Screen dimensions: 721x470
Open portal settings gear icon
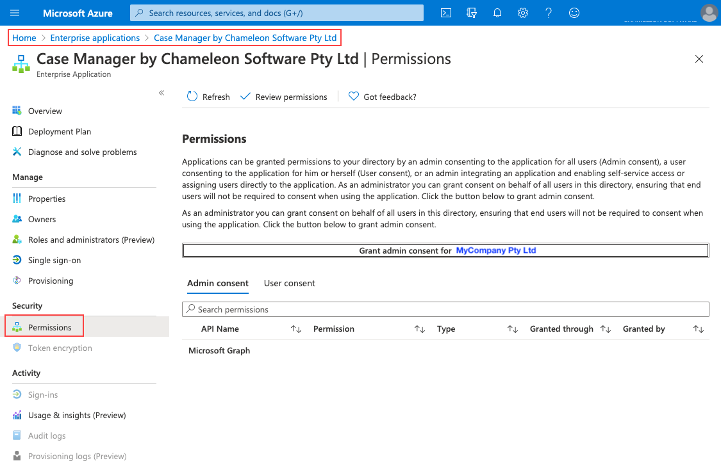point(523,13)
